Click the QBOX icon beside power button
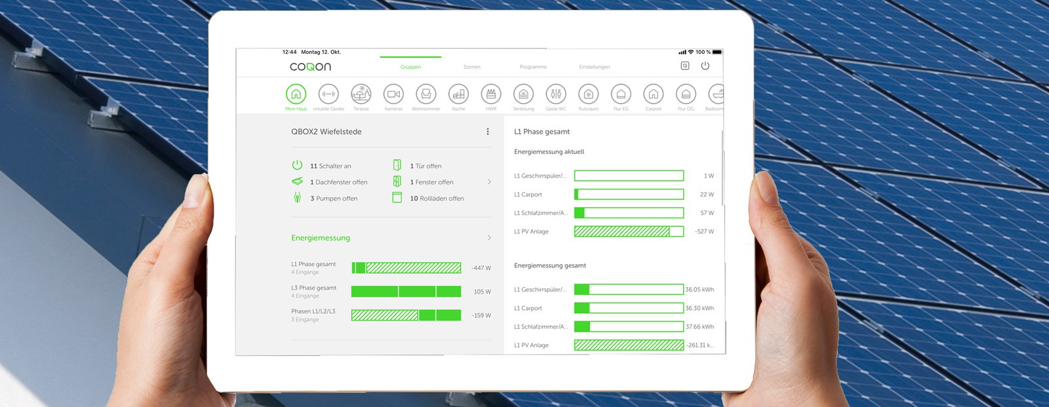Image resolution: width=1049 pixels, height=407 pixels. click(x=685, y=66)
